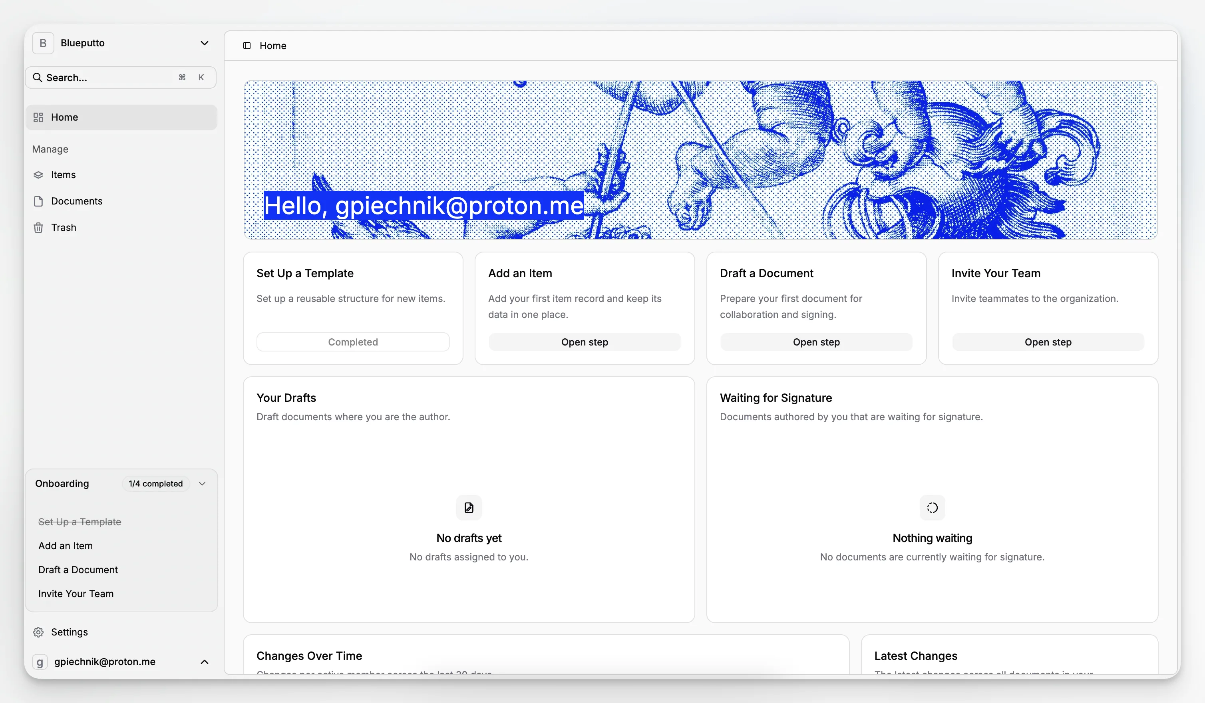Select Set Up a Template onboarding step
The image size is (1205, 703).
[80, 522]
